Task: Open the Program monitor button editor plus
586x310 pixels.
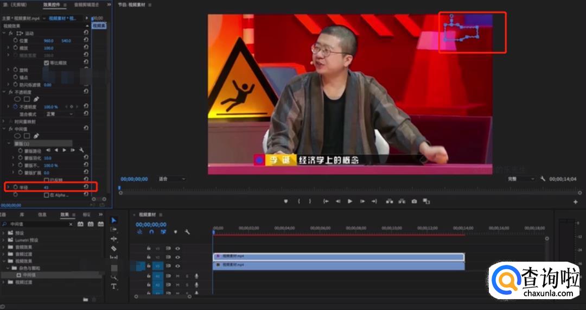Action: click(576, 202)
